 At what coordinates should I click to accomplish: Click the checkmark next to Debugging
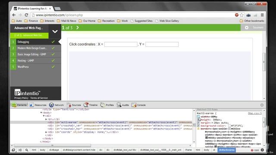click(53, 42)
